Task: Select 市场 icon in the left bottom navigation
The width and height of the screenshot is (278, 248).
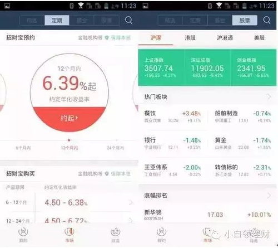Action: tap(69, 235)
